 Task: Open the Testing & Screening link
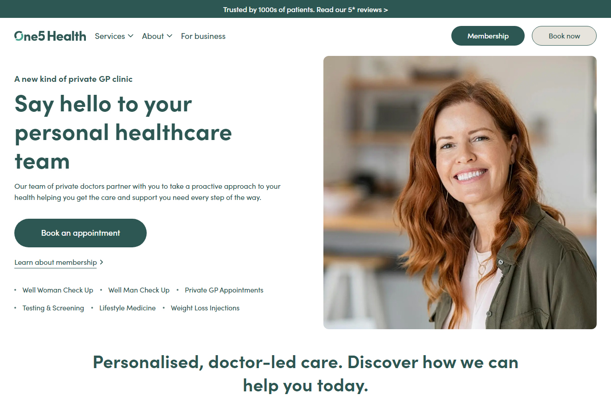(x=53, y=308)
